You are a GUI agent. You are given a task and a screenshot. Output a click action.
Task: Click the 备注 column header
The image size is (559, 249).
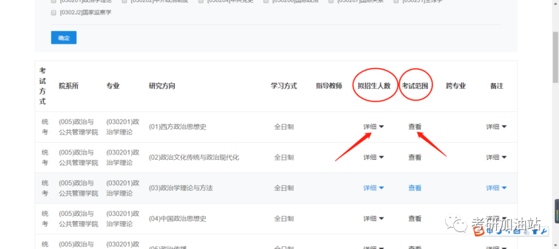tap(496, 86)
